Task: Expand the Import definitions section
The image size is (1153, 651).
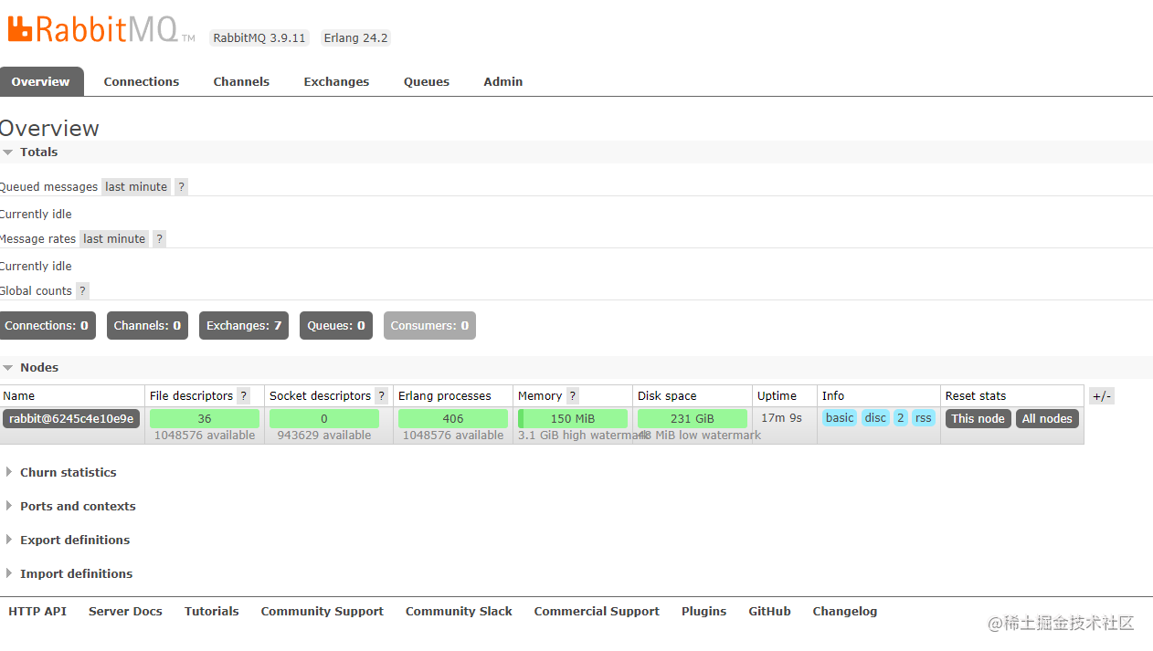Action: [76, 573]
